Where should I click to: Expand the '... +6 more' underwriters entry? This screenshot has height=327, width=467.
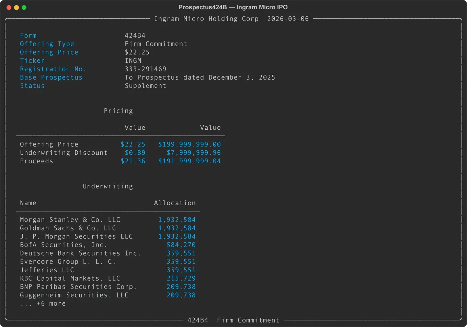click(x=43, y=304)
